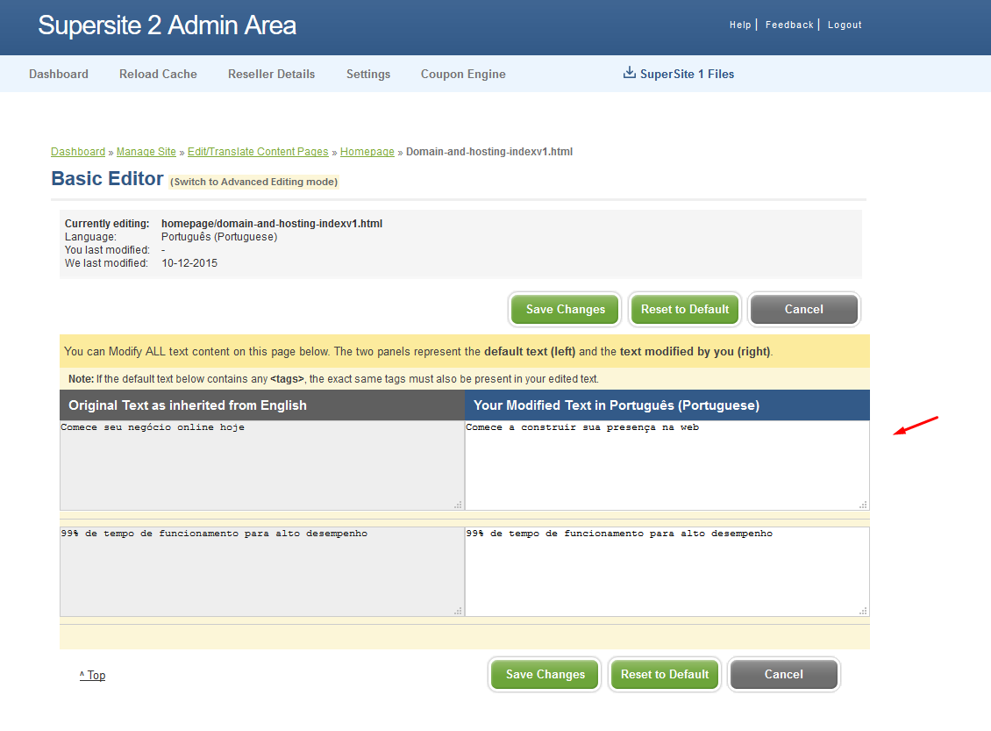Open the Feedback link in header
This screenshot has height=731, width=991.
[x=789, y=25]
